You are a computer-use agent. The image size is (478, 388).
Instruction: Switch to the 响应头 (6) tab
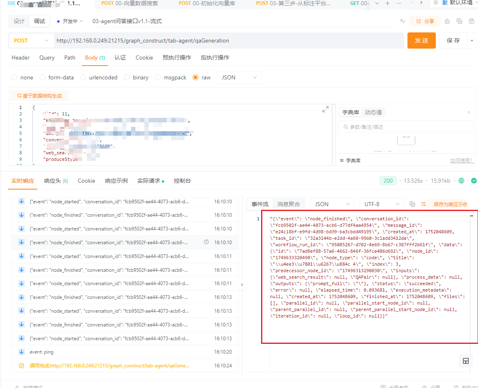coord(56,181)
